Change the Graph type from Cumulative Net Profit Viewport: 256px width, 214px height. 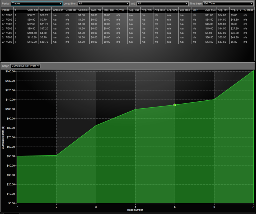25,66
